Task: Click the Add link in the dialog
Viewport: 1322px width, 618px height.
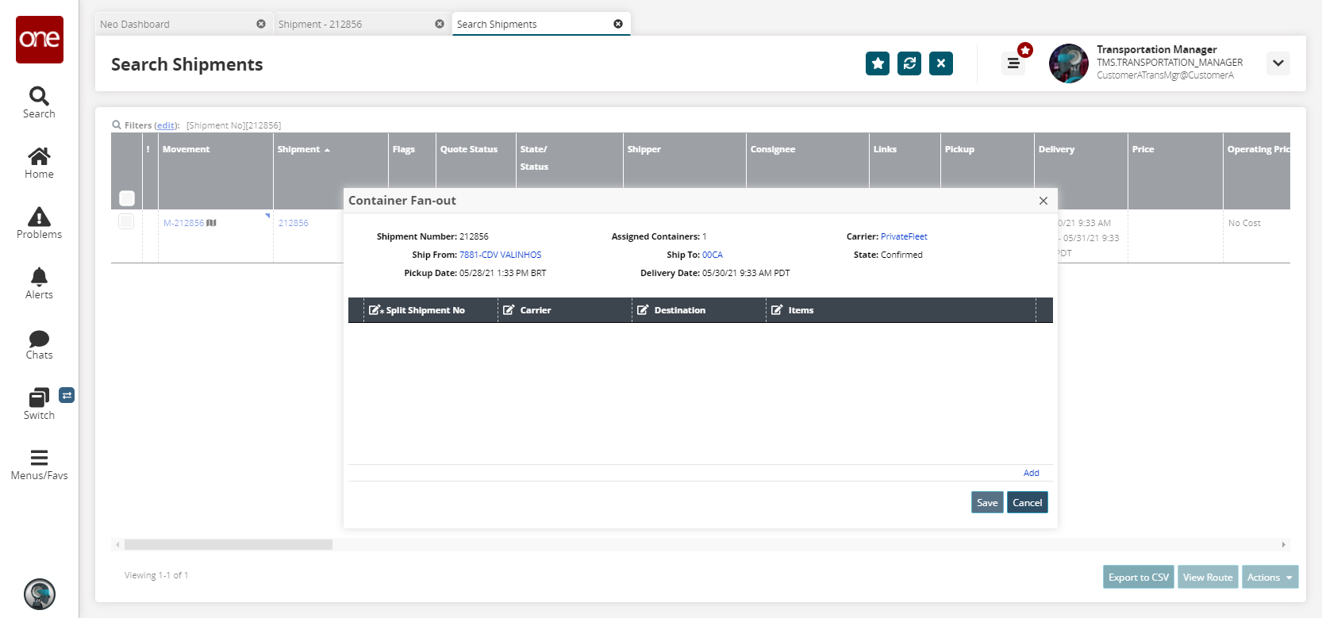Action: pyautogui.click(x=1031, y=473)
